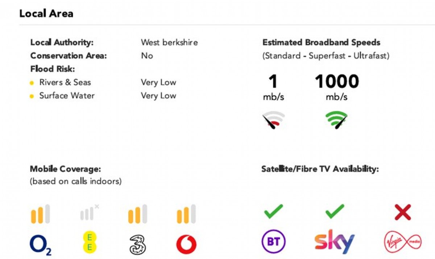Select the Three mobile network logo

click(137, 244)
